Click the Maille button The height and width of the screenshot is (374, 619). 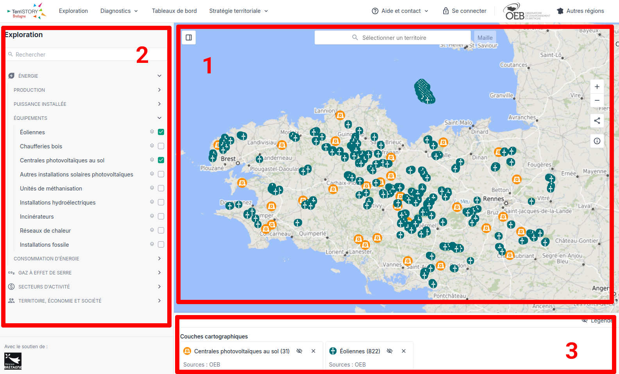pos(485,37)
